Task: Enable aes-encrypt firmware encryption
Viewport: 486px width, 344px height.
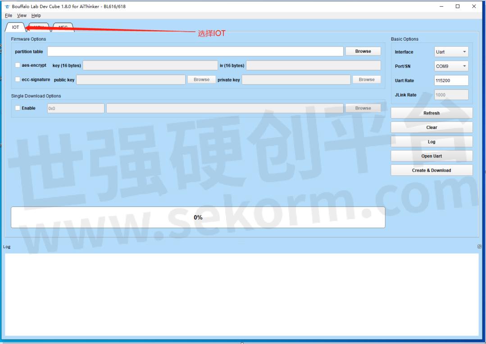Action: [17, 65]
